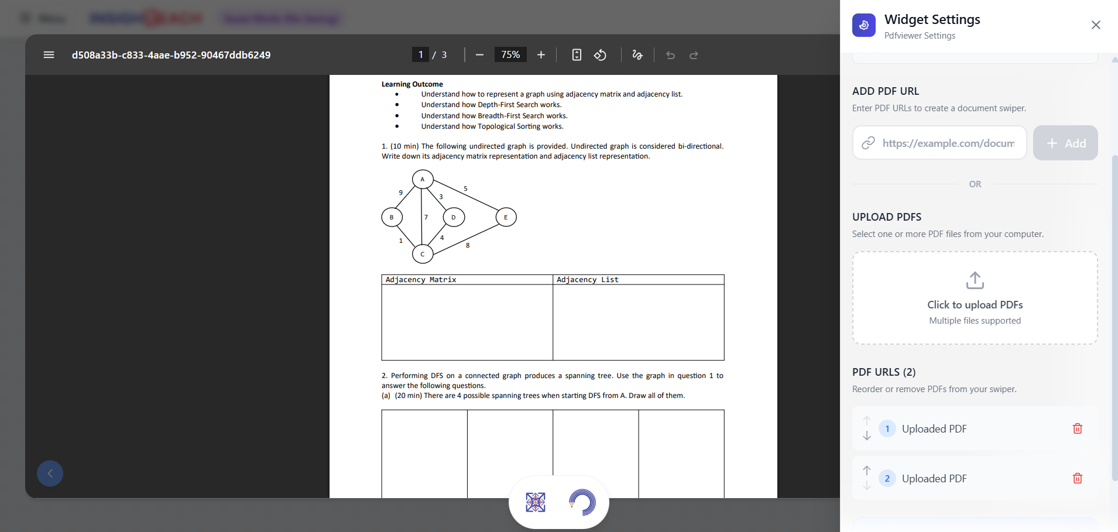Zoom out with the minus icon
The height and width of the screenshot is (532, 1118).
[x=479, y=55]
